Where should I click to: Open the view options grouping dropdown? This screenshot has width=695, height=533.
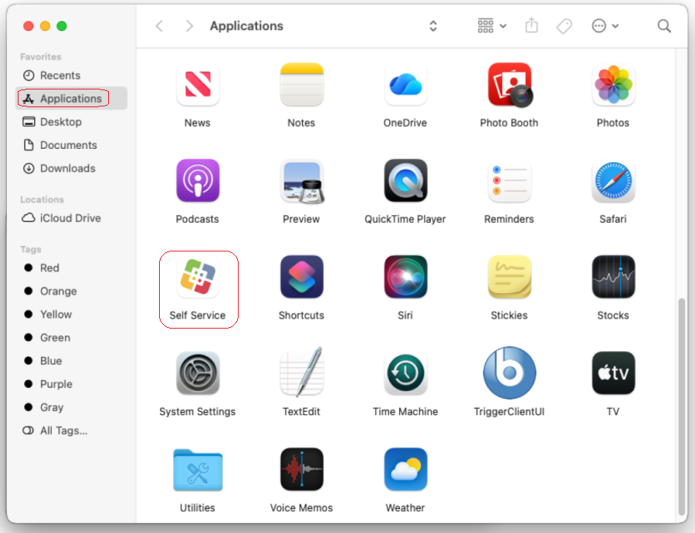click(491, 25)
